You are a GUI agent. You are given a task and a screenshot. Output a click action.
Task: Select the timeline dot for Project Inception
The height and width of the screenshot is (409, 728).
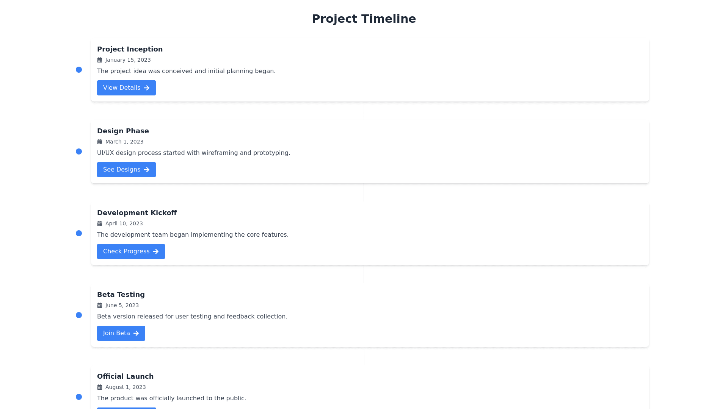pyautogui.click(x=79, y=70)
